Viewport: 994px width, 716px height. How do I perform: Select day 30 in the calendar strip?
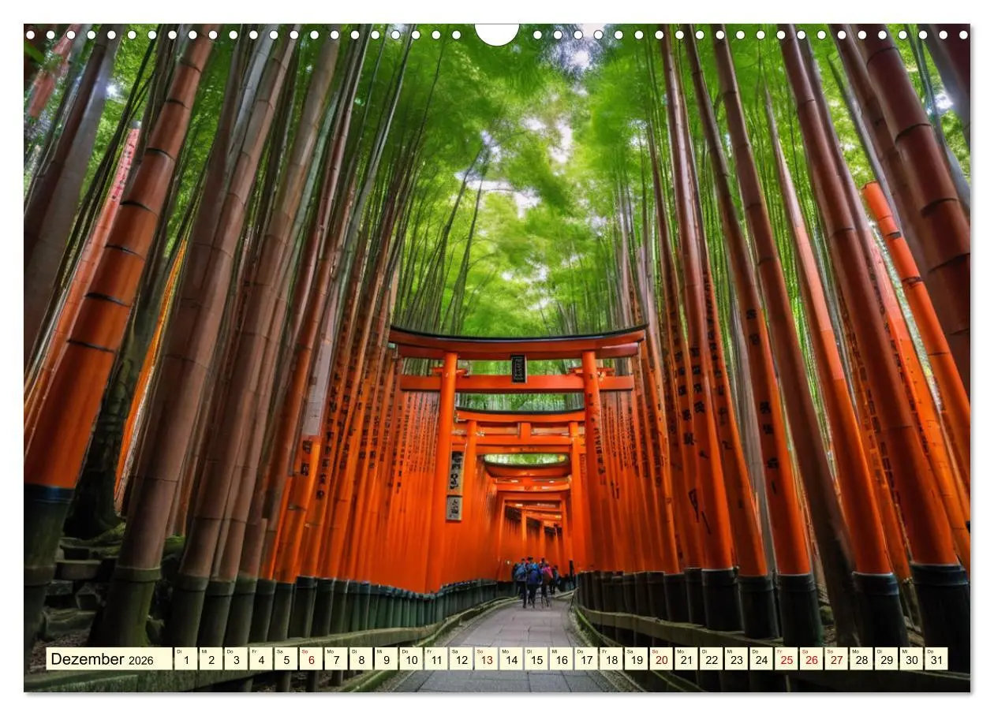click(x=910, y=658)
